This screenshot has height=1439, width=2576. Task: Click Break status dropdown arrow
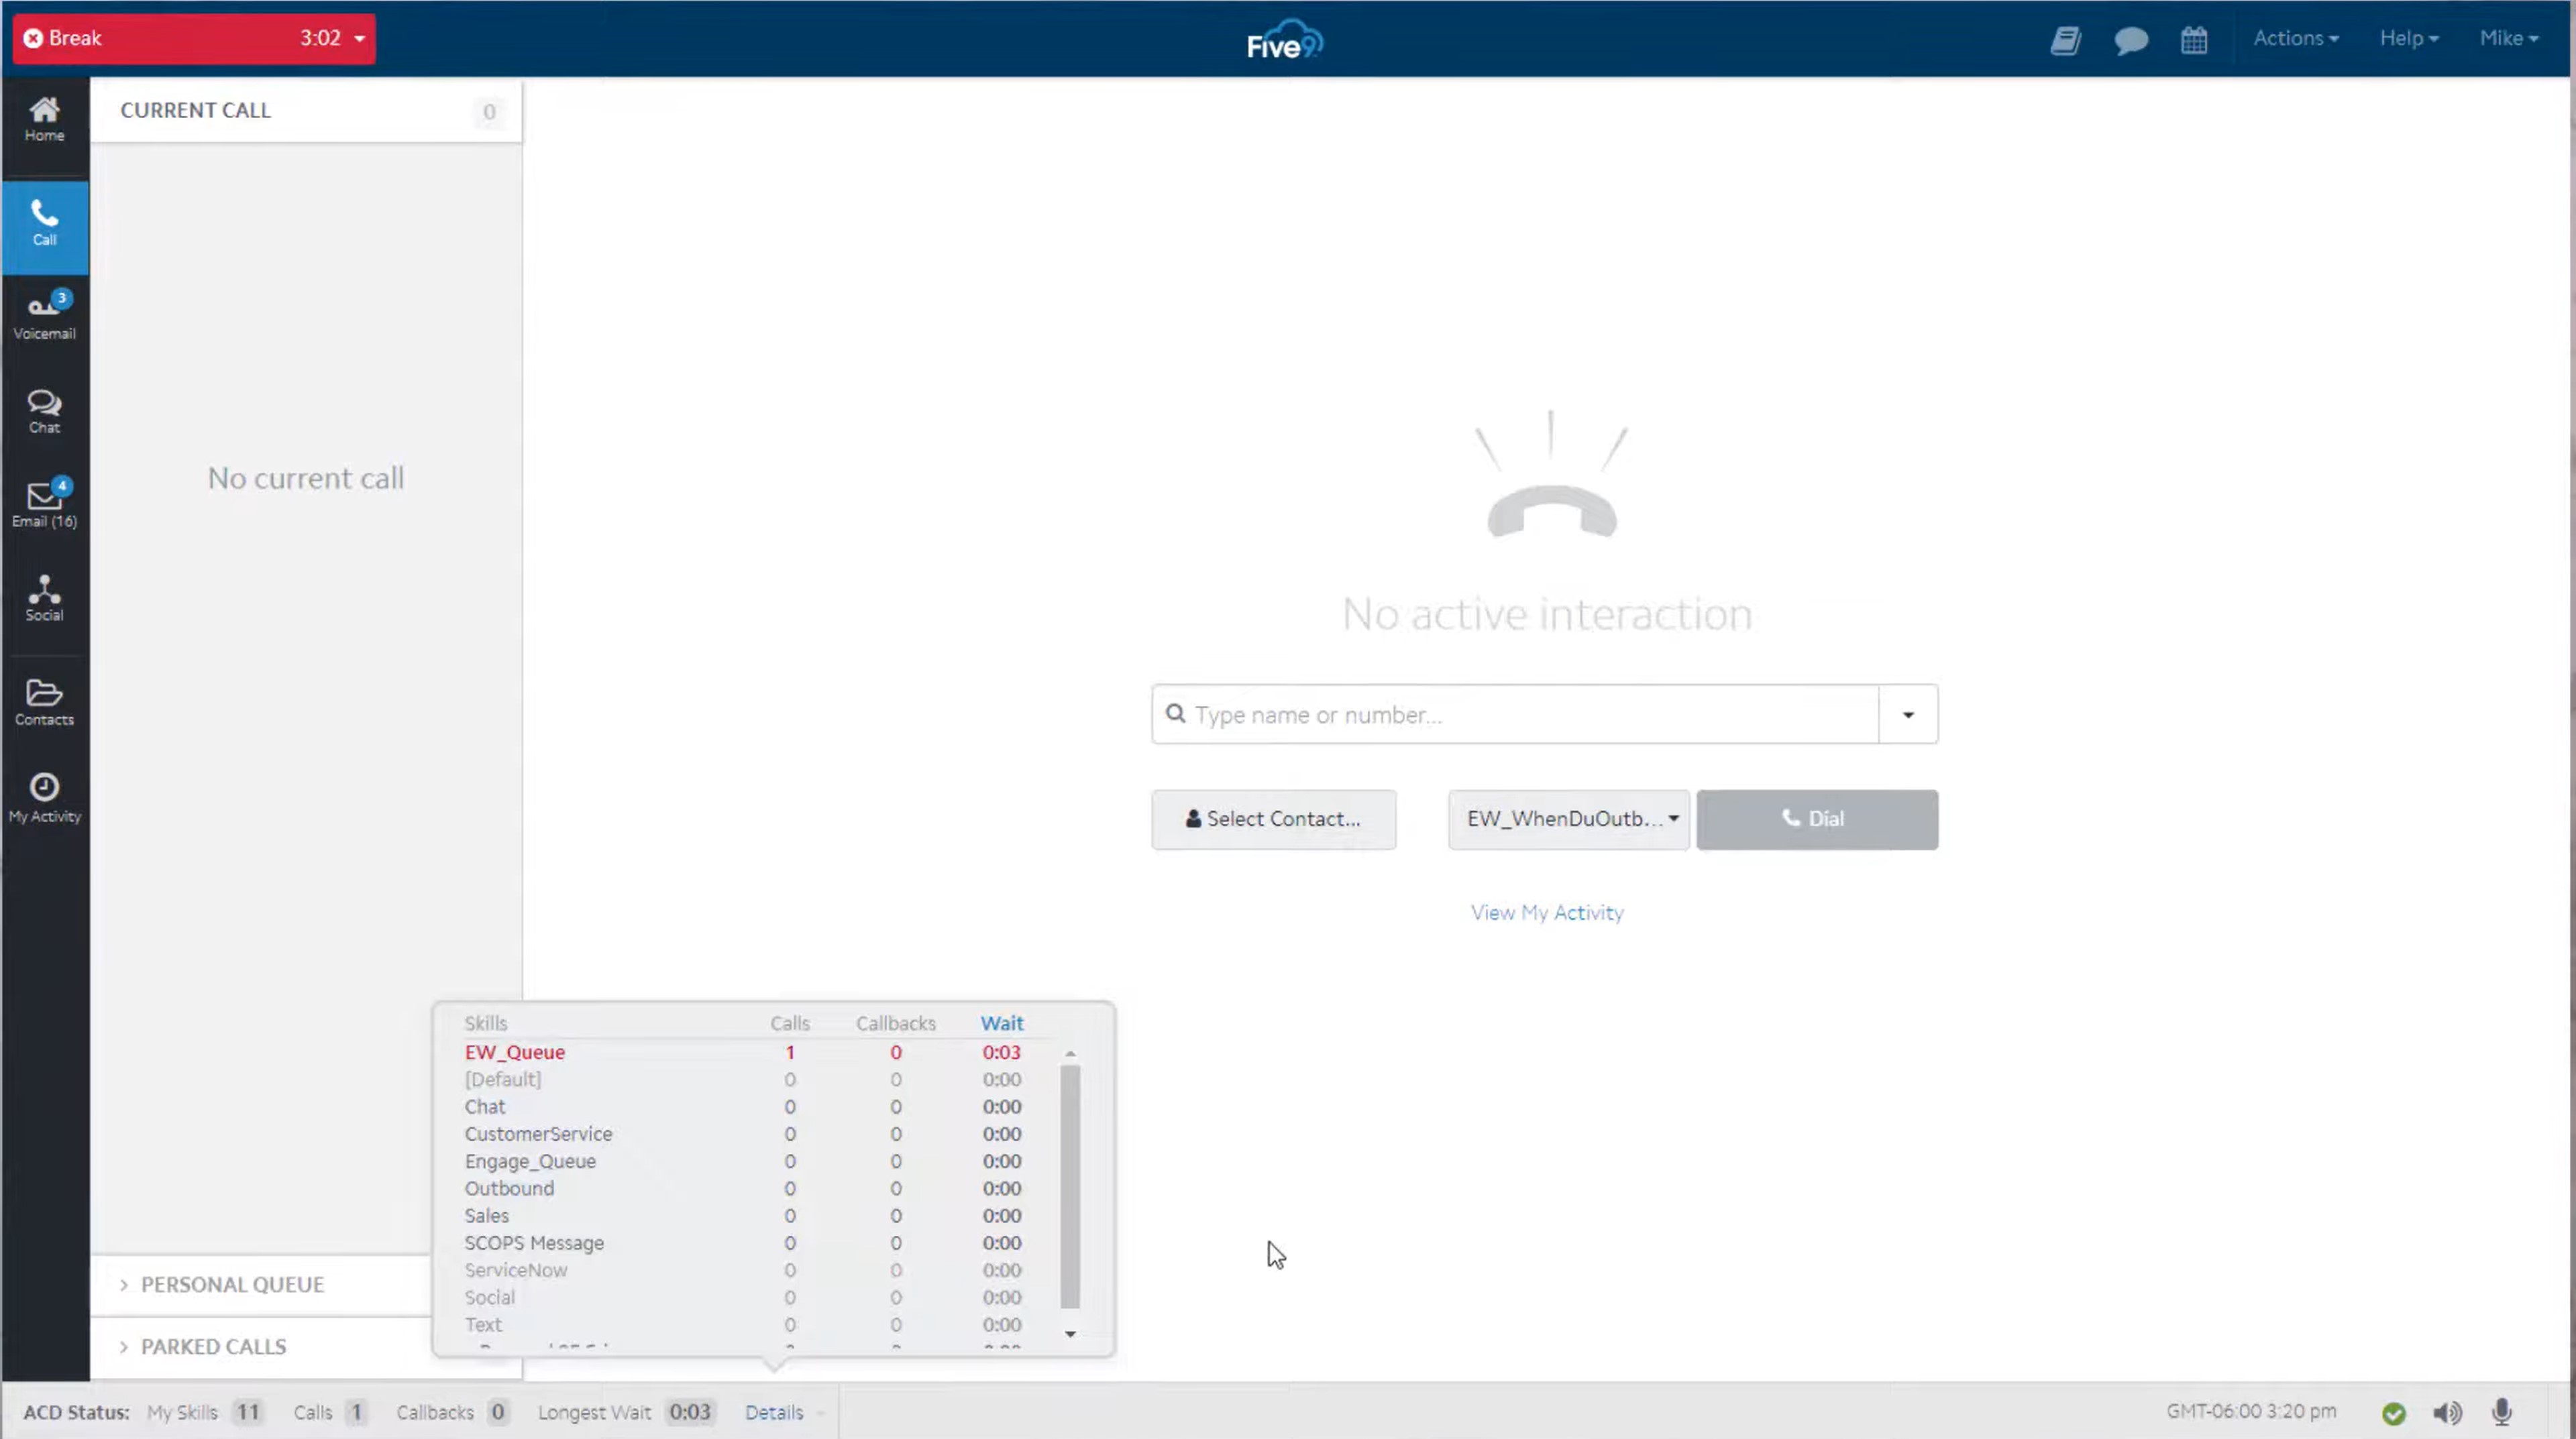[x=359, y=37]
